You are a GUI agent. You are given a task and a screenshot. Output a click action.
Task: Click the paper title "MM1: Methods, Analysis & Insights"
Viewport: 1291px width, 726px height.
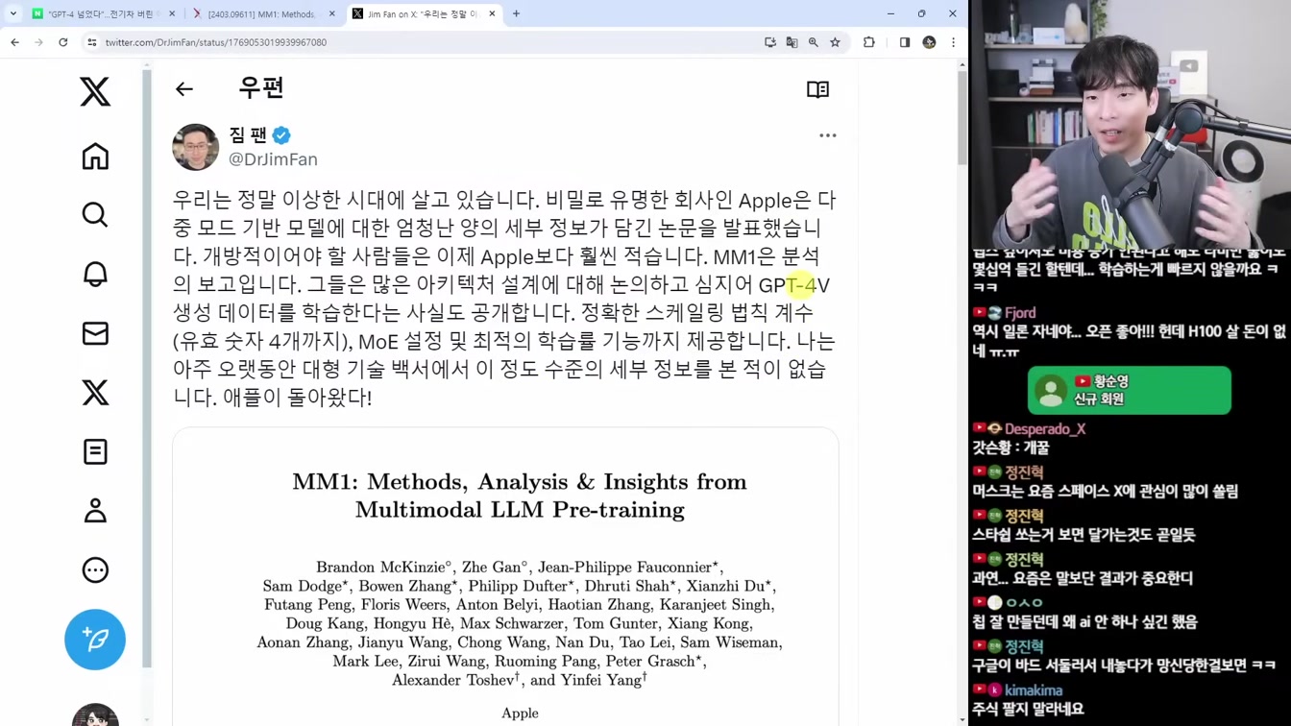pyautogui.click(x=520, y=496)
